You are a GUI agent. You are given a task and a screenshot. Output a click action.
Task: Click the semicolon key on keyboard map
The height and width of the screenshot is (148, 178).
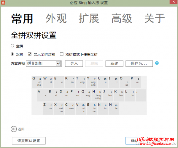click(x=141, y=95)
